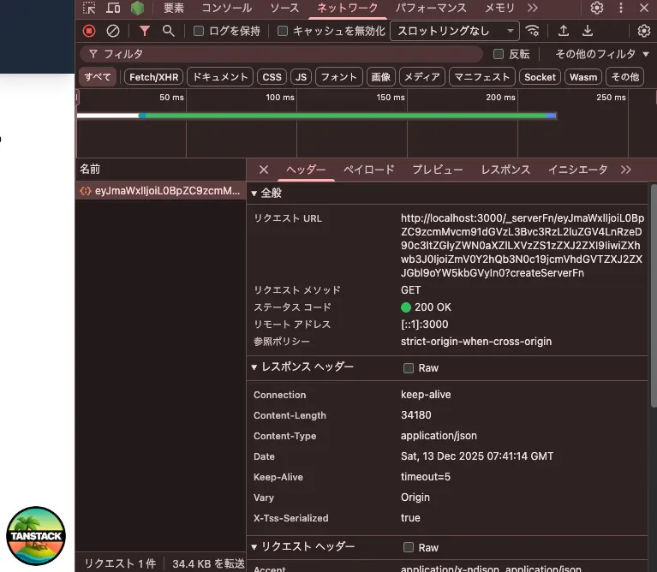
Task: Enable the ログを保持 checkbox
Action: pyautogui.click(x=199, y=31)
